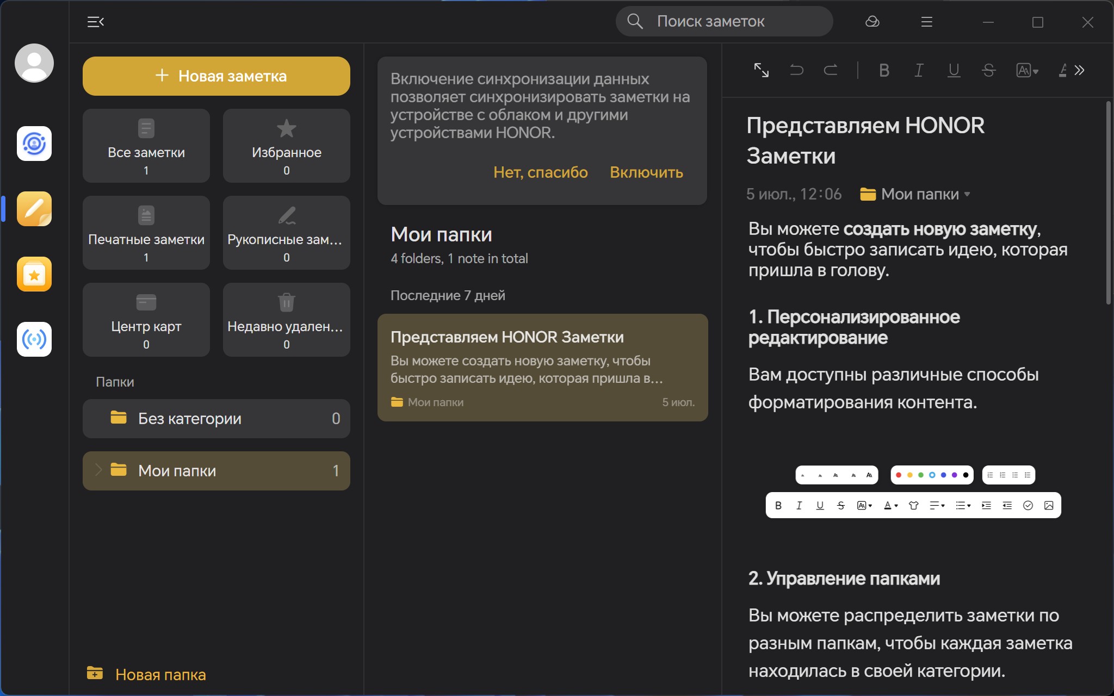Click the 4 folders, 1 note in total text
This screenshot has height=696, width=1114.
(x=459, y=258)
